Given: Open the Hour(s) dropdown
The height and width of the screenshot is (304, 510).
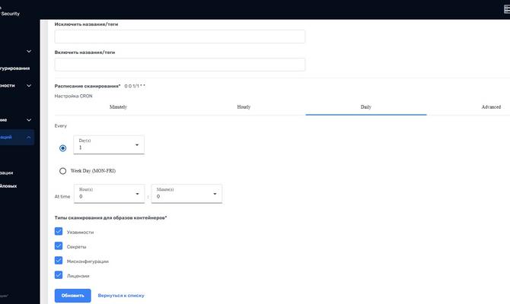Looking at the screenshot, I should 109,194.
